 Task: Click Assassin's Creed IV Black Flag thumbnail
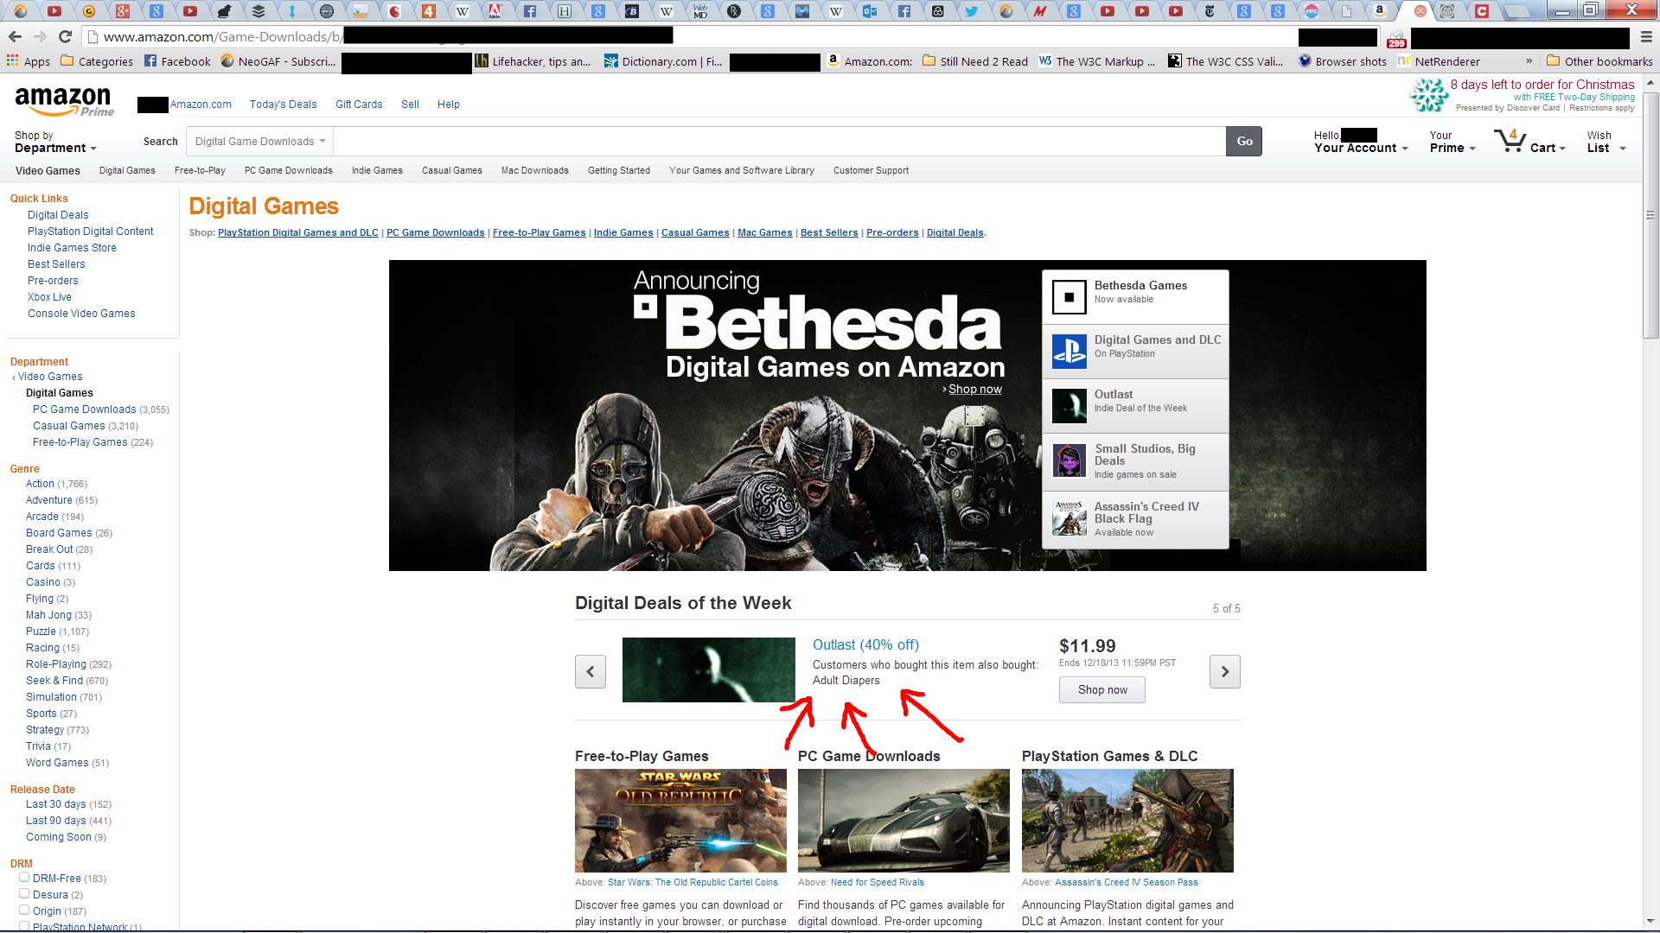click(x=1069, y=517)
